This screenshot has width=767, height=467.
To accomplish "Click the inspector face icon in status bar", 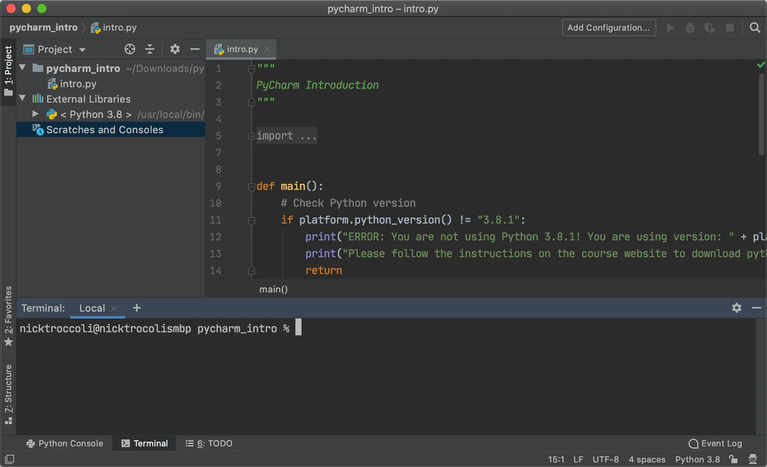I will (753, 459).
